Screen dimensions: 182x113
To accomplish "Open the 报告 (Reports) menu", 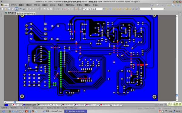I will coord(79,5).
